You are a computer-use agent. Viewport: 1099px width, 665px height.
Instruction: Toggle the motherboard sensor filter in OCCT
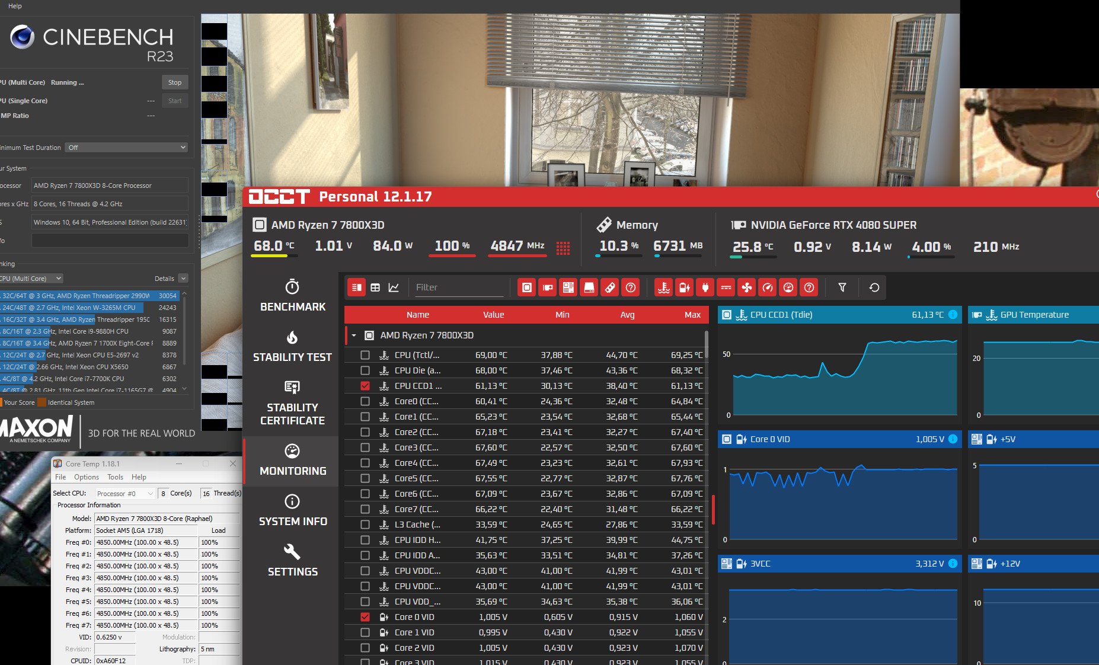point(568,287)
